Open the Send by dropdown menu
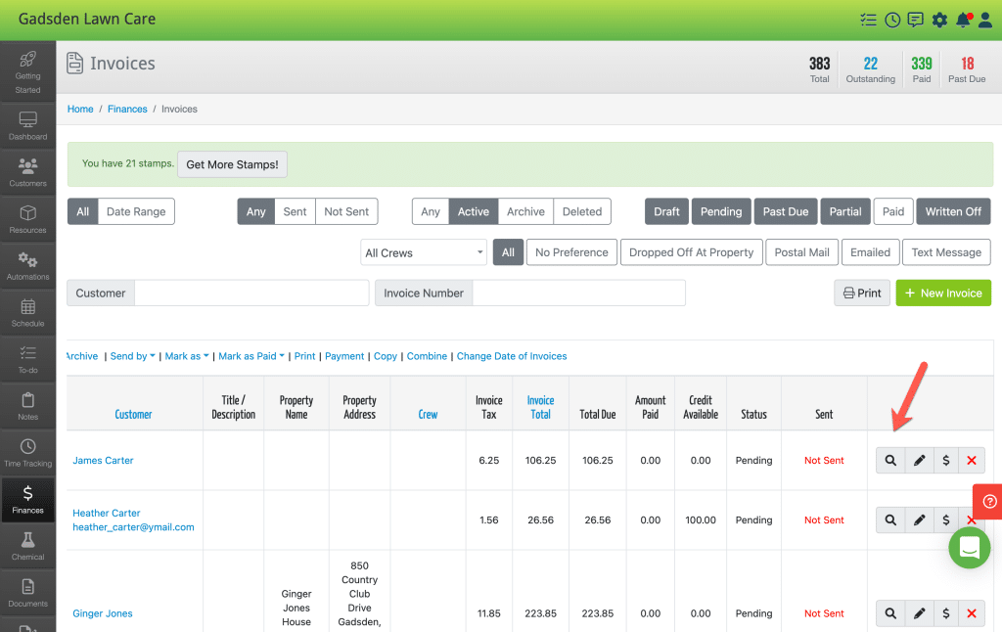This screenshot has height=632, width=1002. 132,356
